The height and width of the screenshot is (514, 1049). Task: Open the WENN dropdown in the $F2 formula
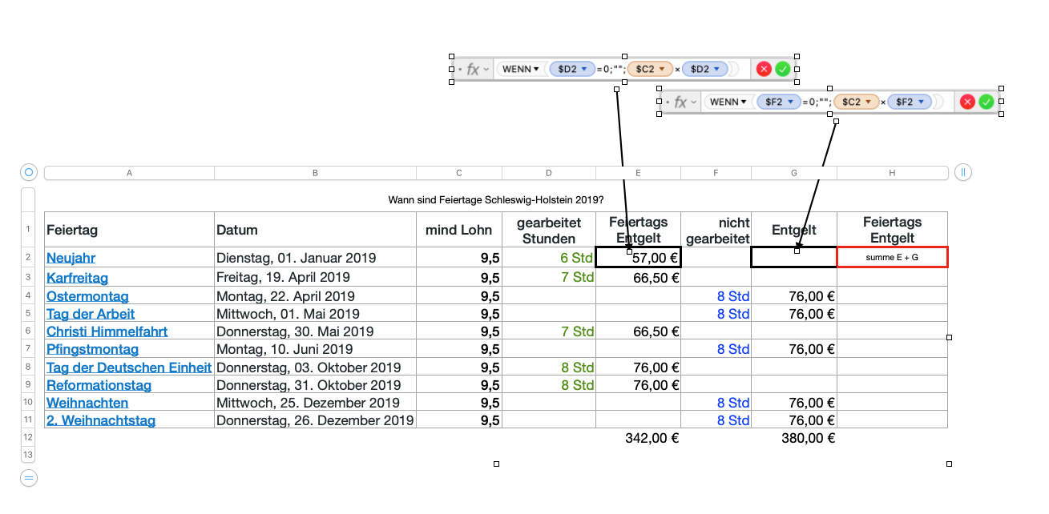point(728,102)
